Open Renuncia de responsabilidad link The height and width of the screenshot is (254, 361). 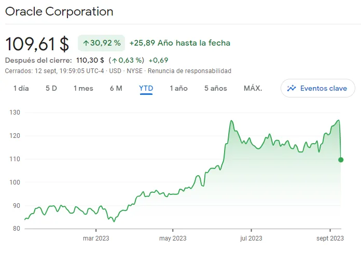pos(189,71)
